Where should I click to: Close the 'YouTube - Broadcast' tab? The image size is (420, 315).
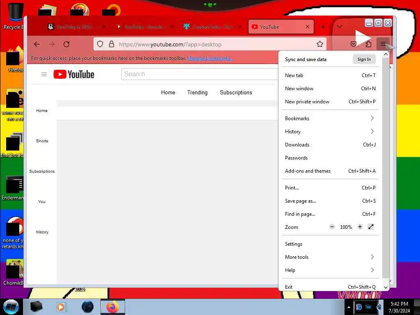click(x=172, y=27)
